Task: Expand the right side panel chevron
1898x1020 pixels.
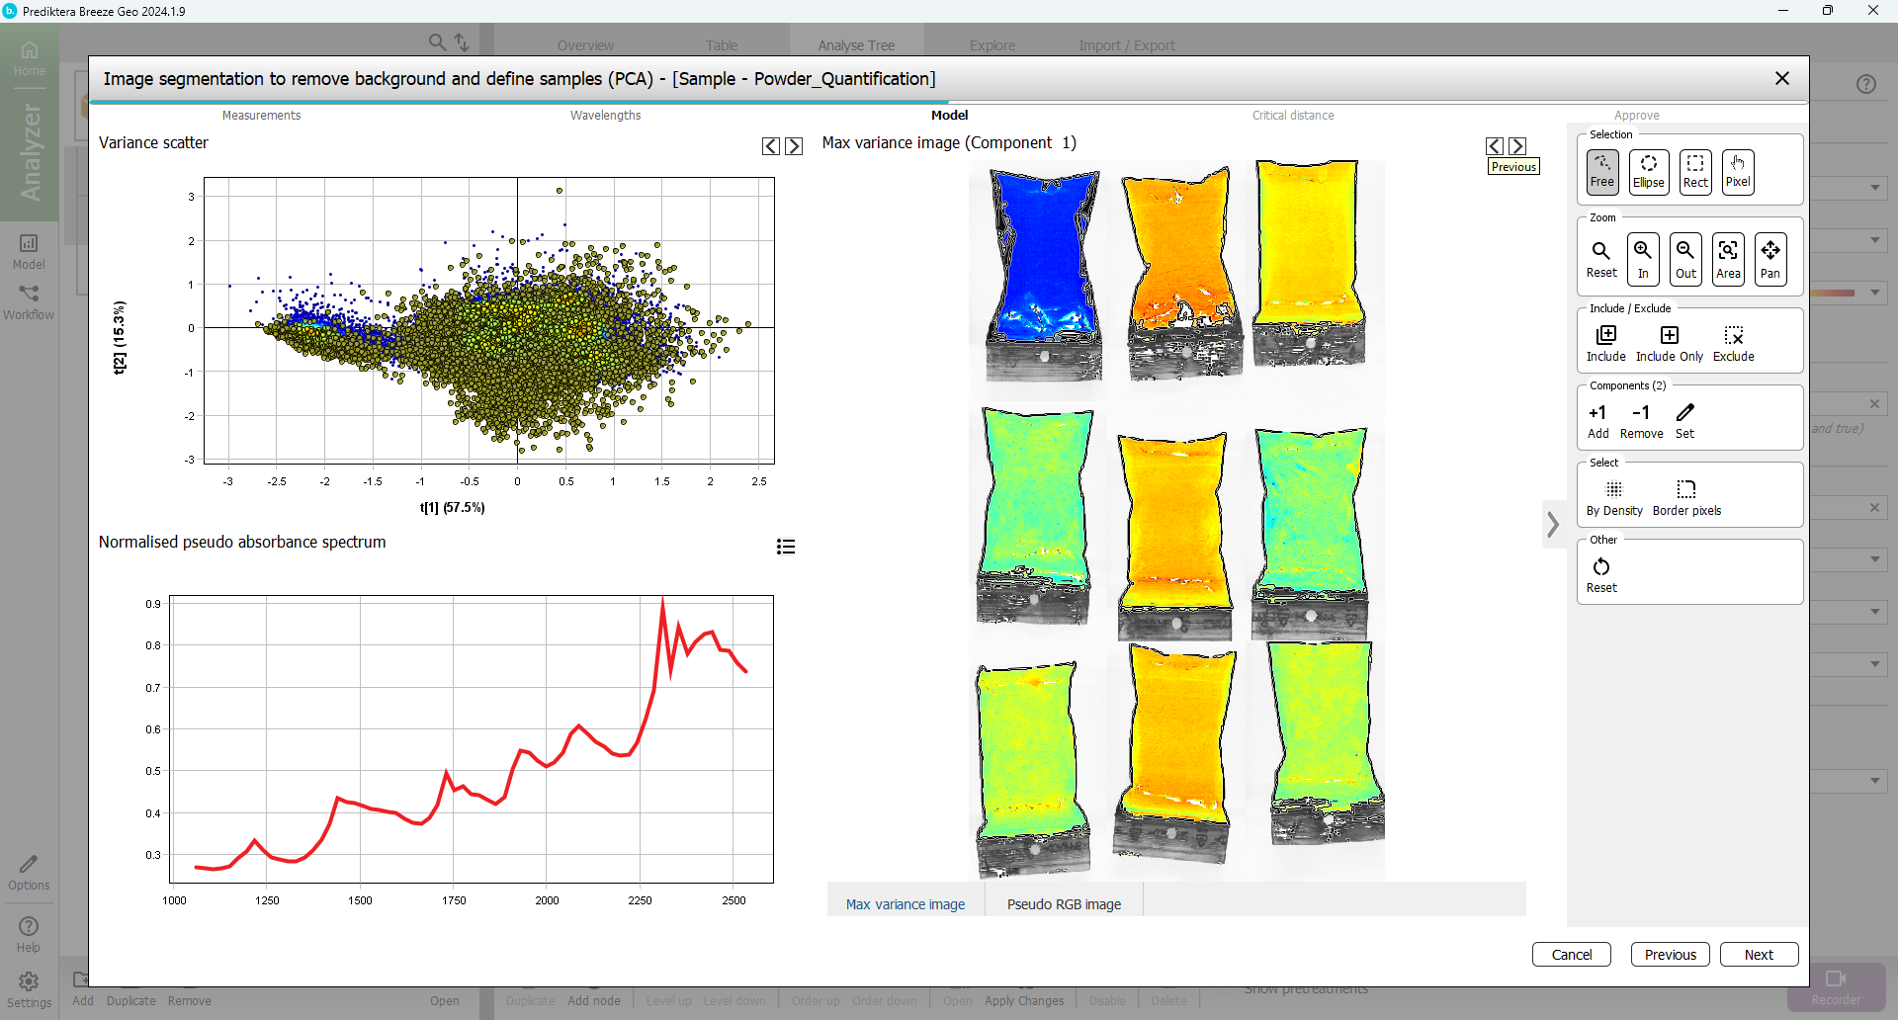Action: click(1553, 524)
